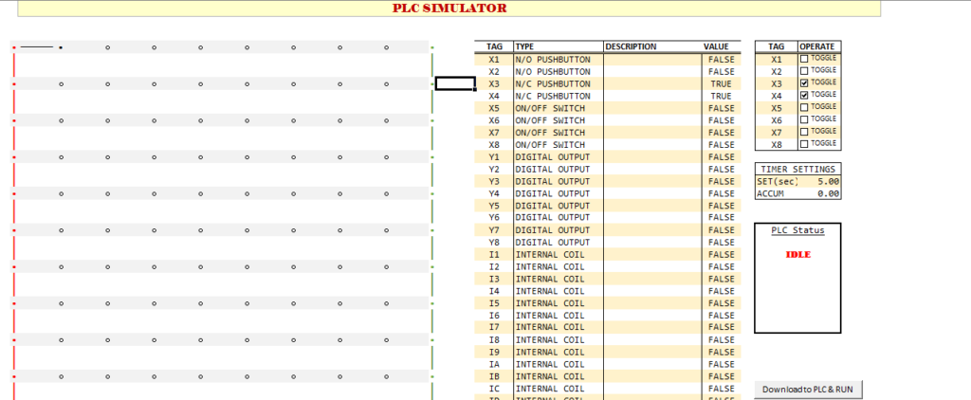Select the DESCRIPTION cell for tag Y1

click(650, 156)
